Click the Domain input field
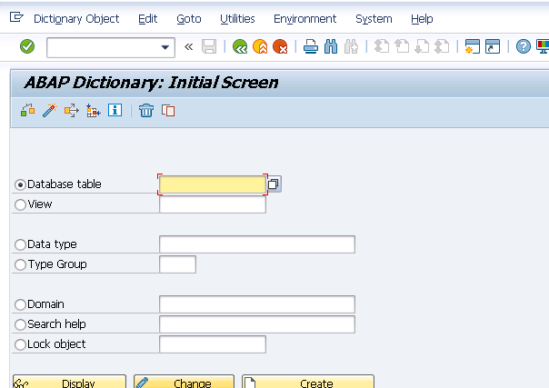Screen dimensions: 549x388 point(257,304)
